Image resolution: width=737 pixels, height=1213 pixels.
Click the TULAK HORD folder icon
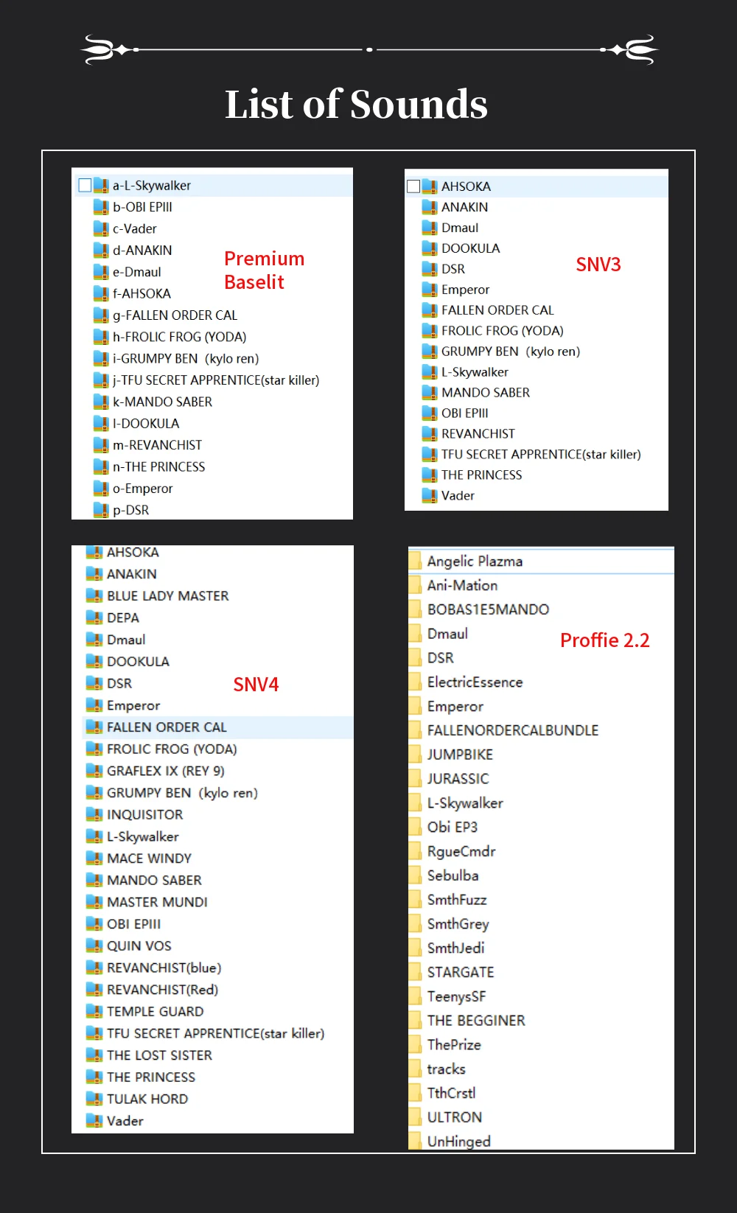coord(94,1099)
